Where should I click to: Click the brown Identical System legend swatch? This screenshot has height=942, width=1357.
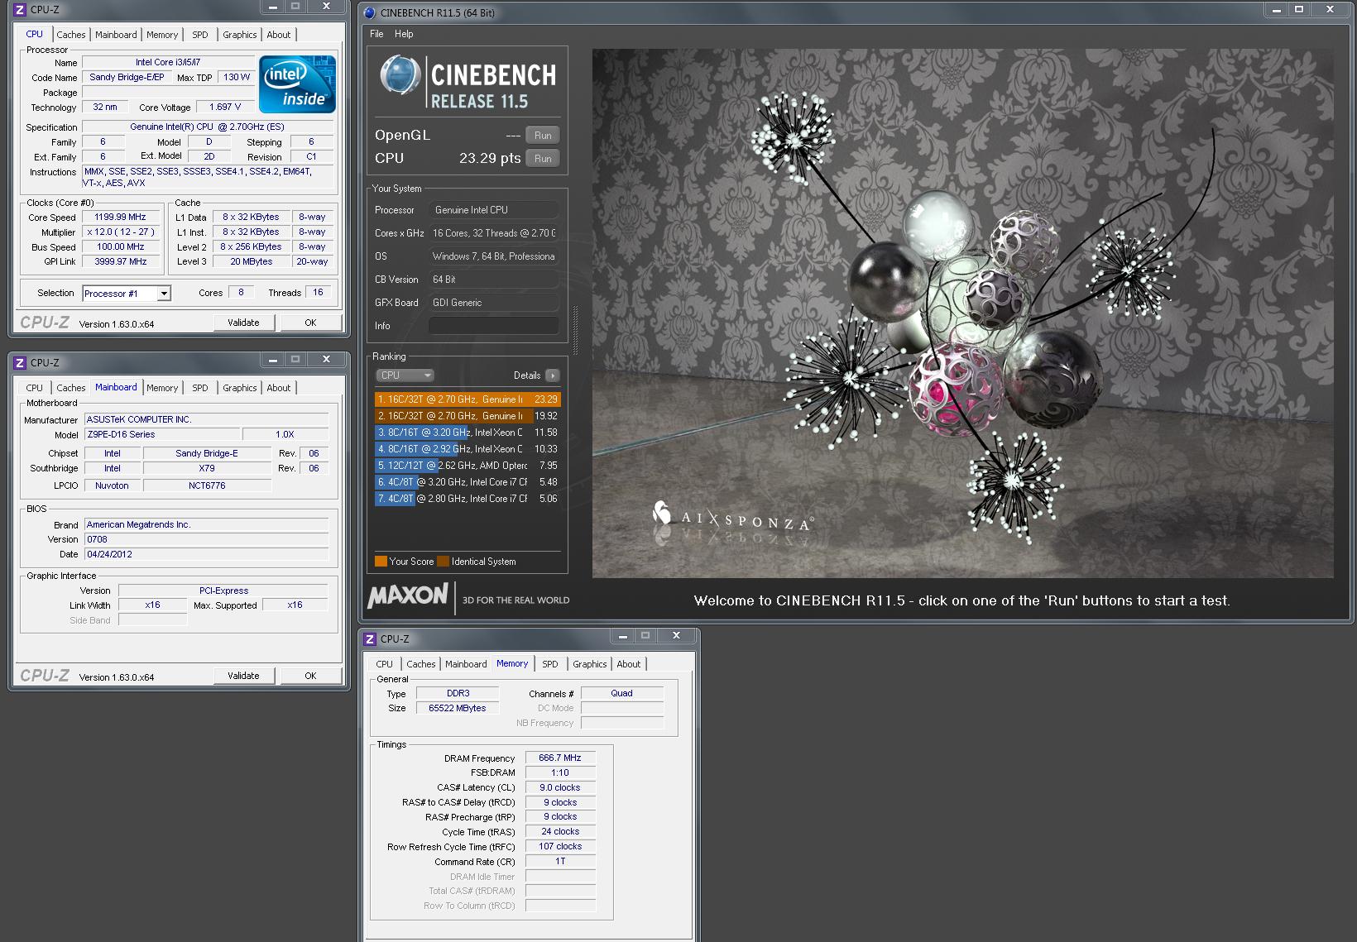point(444,561)
